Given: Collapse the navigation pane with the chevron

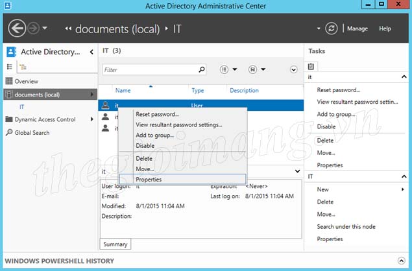Looking at the screenshot, I should coord(91,52).
